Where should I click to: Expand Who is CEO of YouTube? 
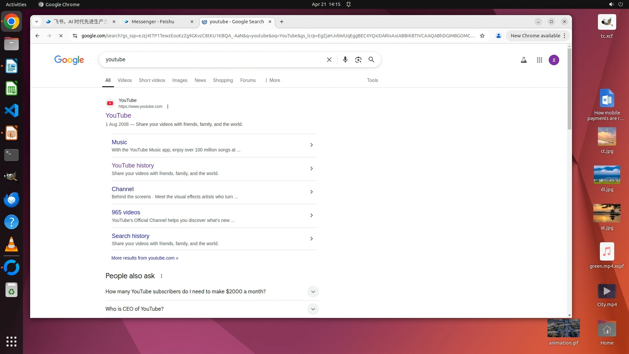click(313, 309)
